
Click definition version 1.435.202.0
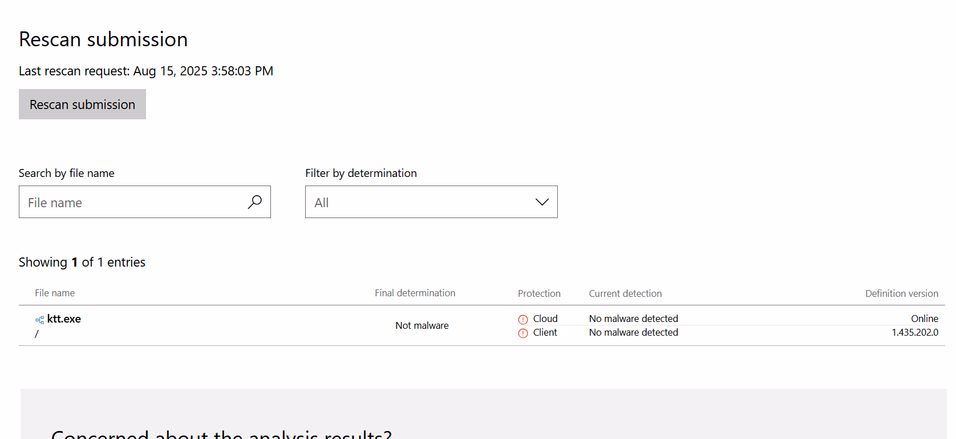[915, 332]
